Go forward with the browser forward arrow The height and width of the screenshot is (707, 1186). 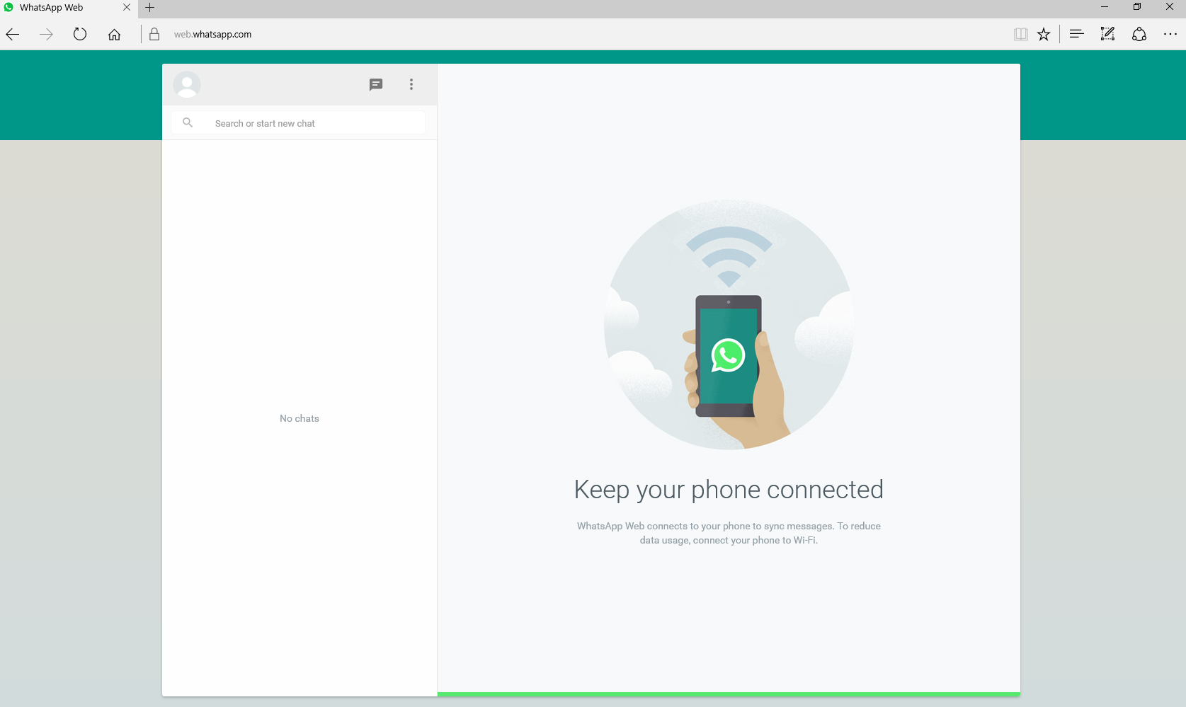point(47,34)
